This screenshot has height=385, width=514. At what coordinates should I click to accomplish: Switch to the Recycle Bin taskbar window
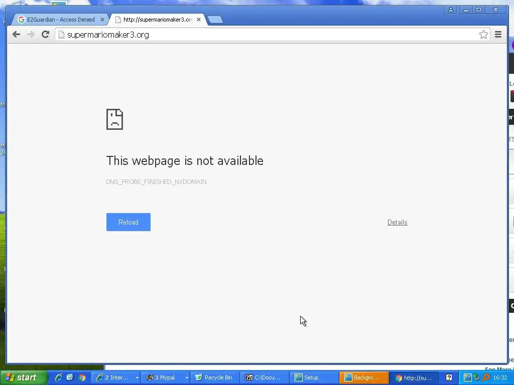pyautogui.click(x=215, y=377)
